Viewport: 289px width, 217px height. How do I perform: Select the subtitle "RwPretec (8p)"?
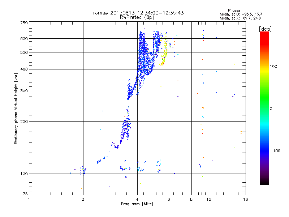tap(137, 17)
